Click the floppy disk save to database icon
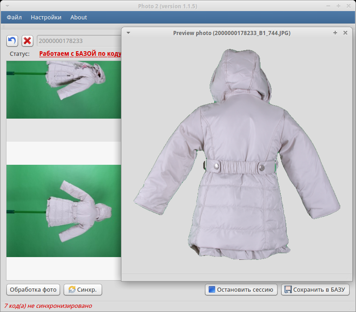Image resolution: width=356 pixels, height=312 pixels. (x=288, y=290)
